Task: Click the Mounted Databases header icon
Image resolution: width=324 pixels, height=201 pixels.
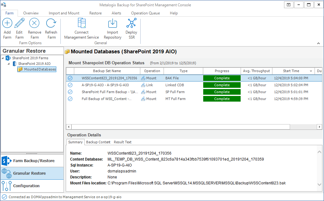Action: (67, 52)
